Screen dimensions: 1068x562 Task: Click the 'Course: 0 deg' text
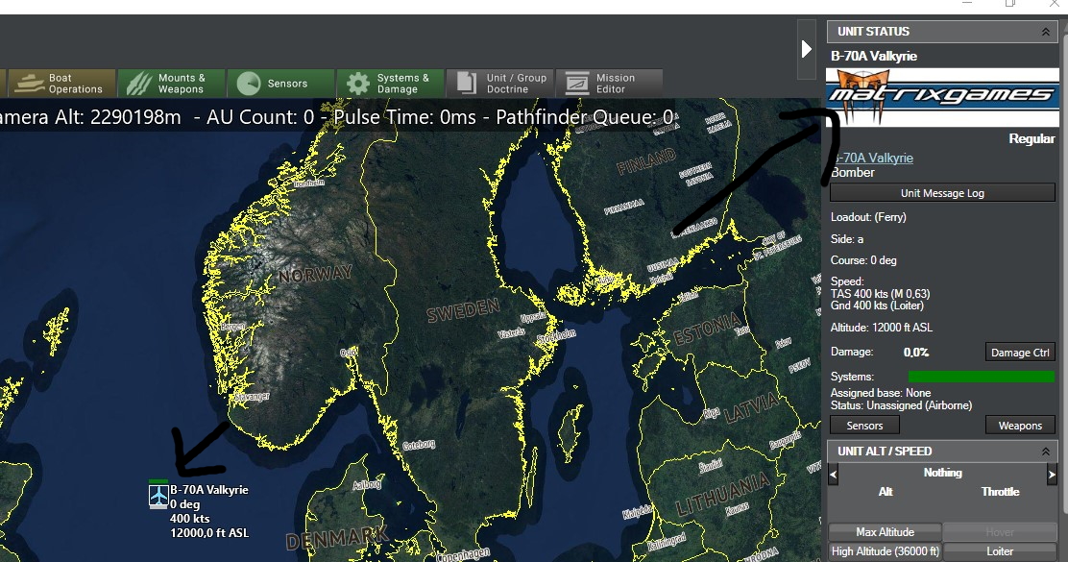click(x=863, y=260)
